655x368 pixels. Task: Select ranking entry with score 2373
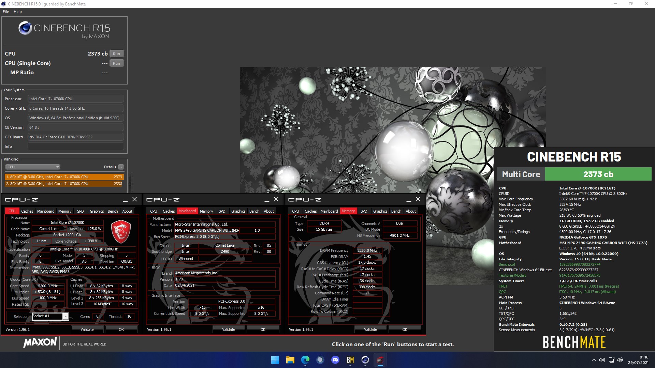pyautogui.click(x=64, y=177)
